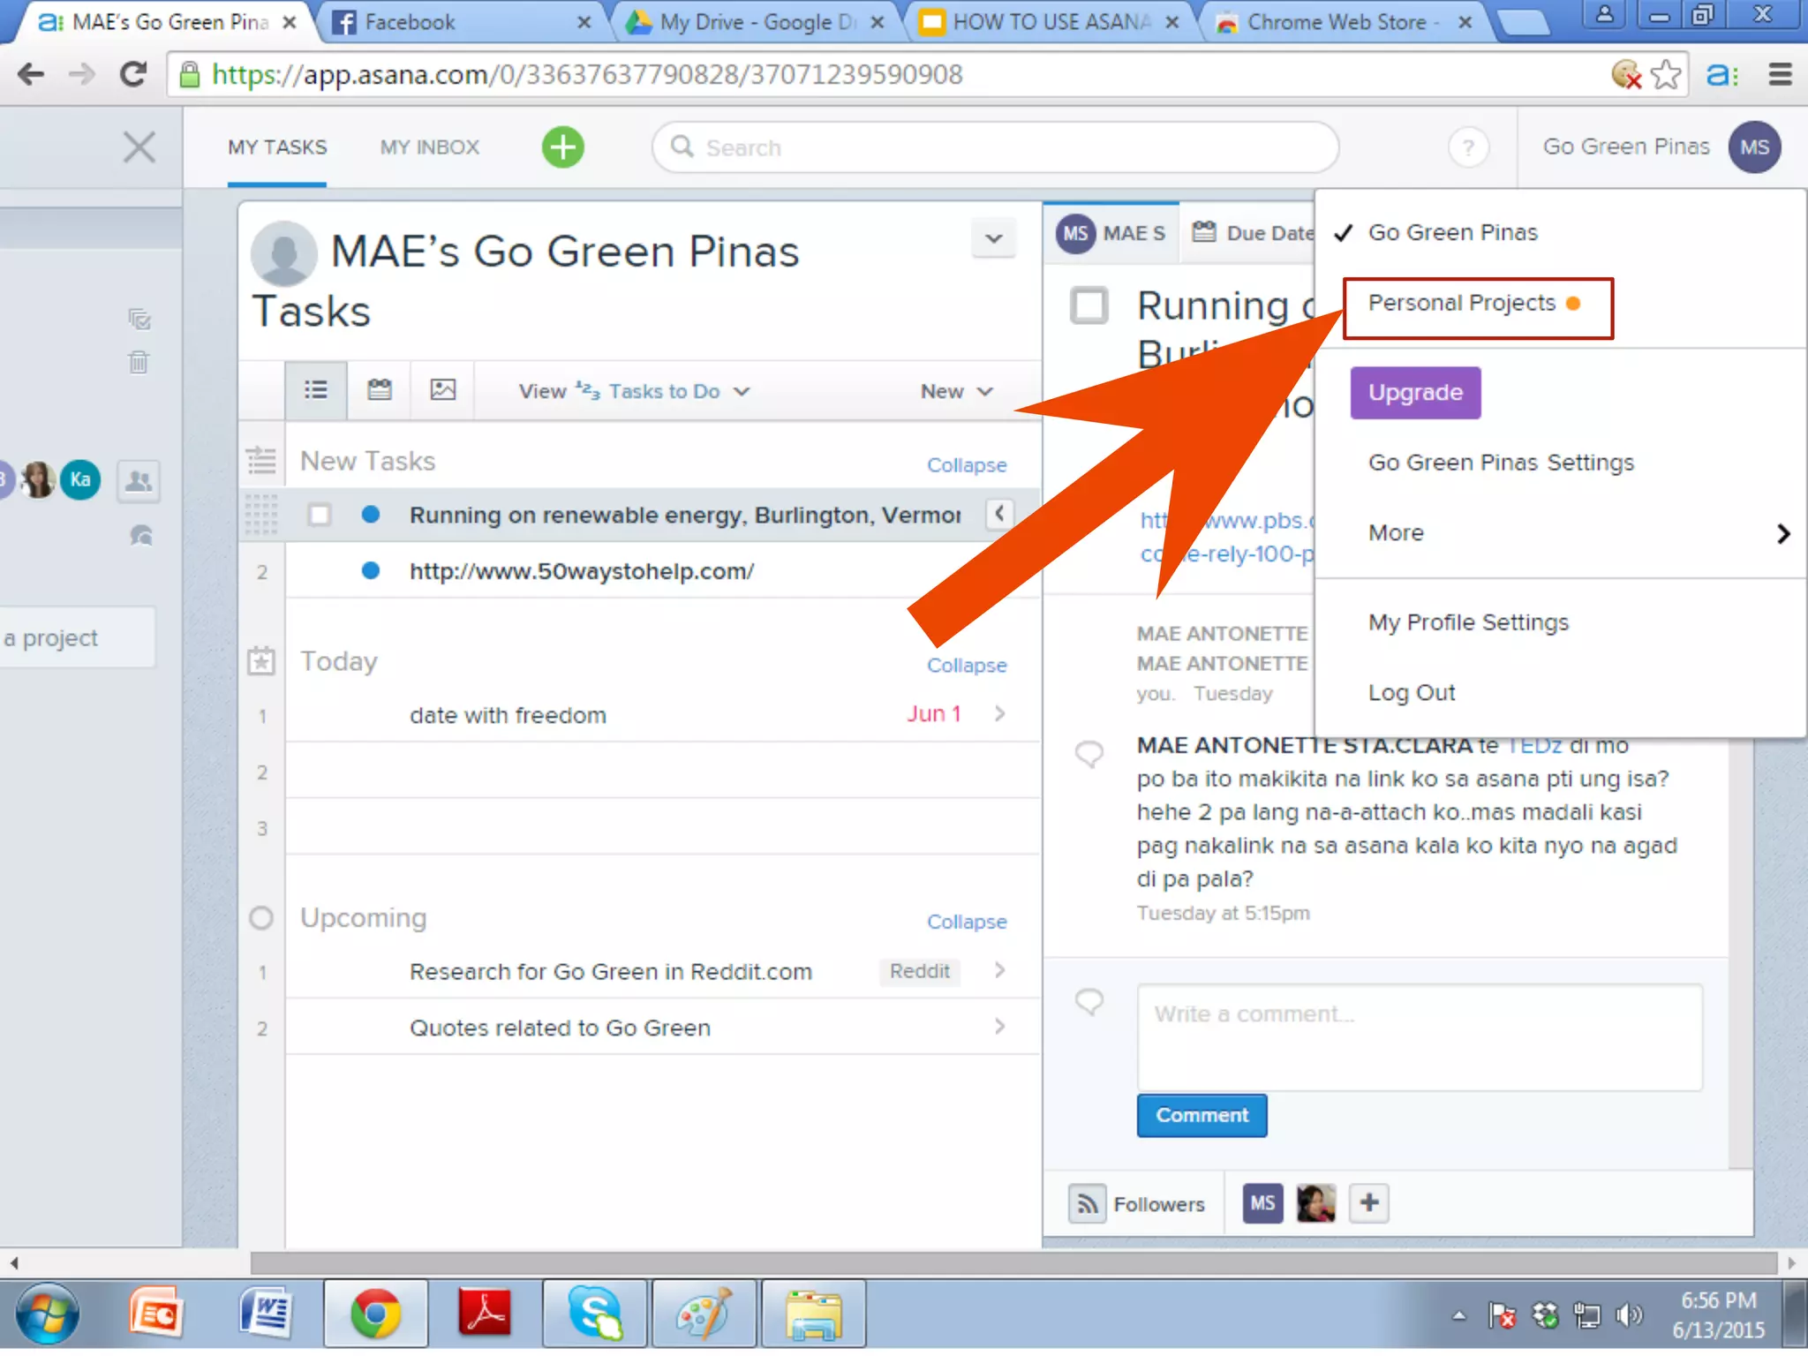
Task: Click the green plus quick-add button
Action: [562, 147]
